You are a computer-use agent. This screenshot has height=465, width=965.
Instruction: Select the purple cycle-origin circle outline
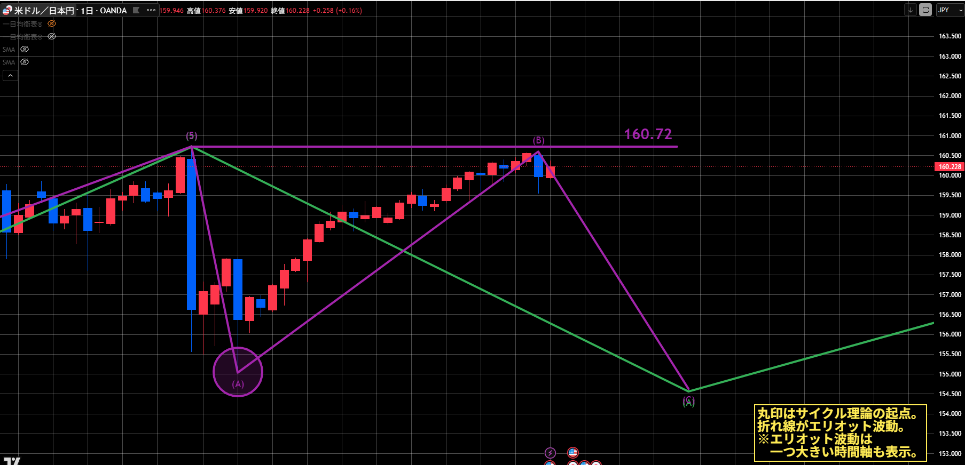coord(238,372)
